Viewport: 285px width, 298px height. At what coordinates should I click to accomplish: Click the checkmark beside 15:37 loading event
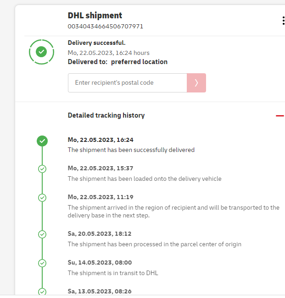click(42, 169)
